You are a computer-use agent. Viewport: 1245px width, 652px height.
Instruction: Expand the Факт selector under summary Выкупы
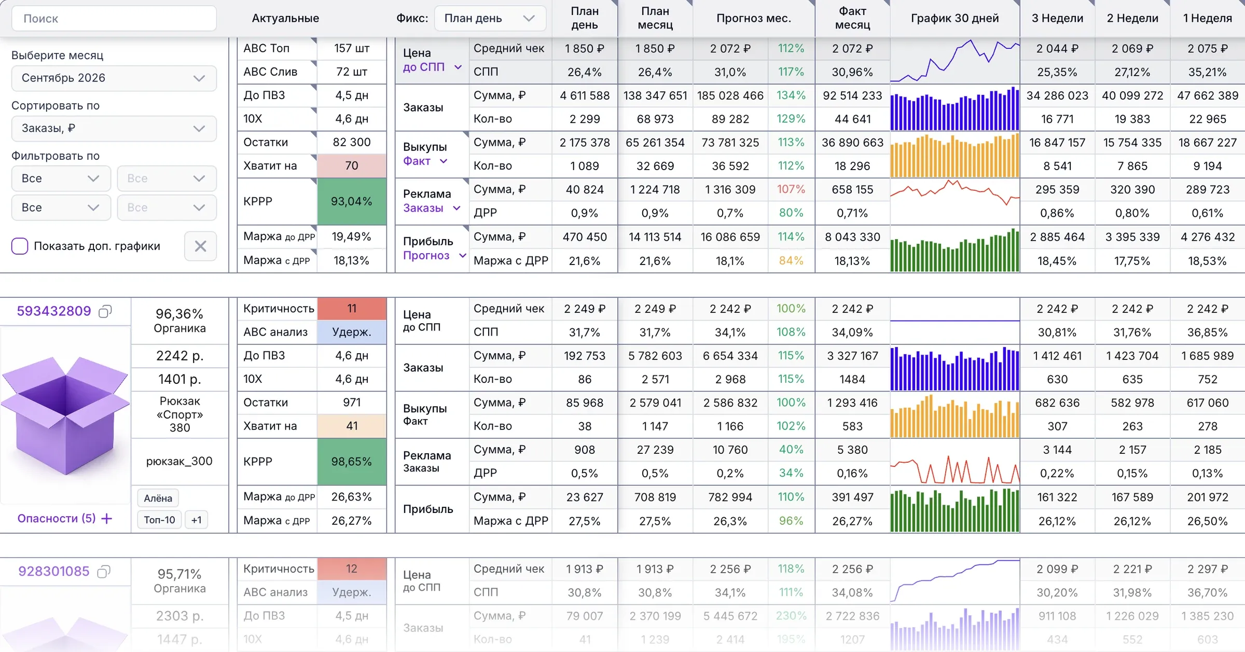tap(425, 161)
